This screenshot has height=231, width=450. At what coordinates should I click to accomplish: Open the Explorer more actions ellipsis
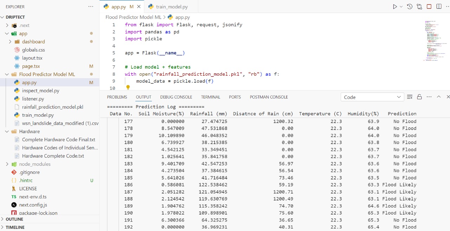pos(91,7)
